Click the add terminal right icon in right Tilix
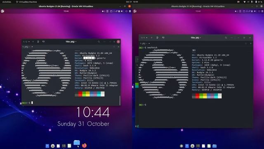Screen dimensions: 264x149 157,38
